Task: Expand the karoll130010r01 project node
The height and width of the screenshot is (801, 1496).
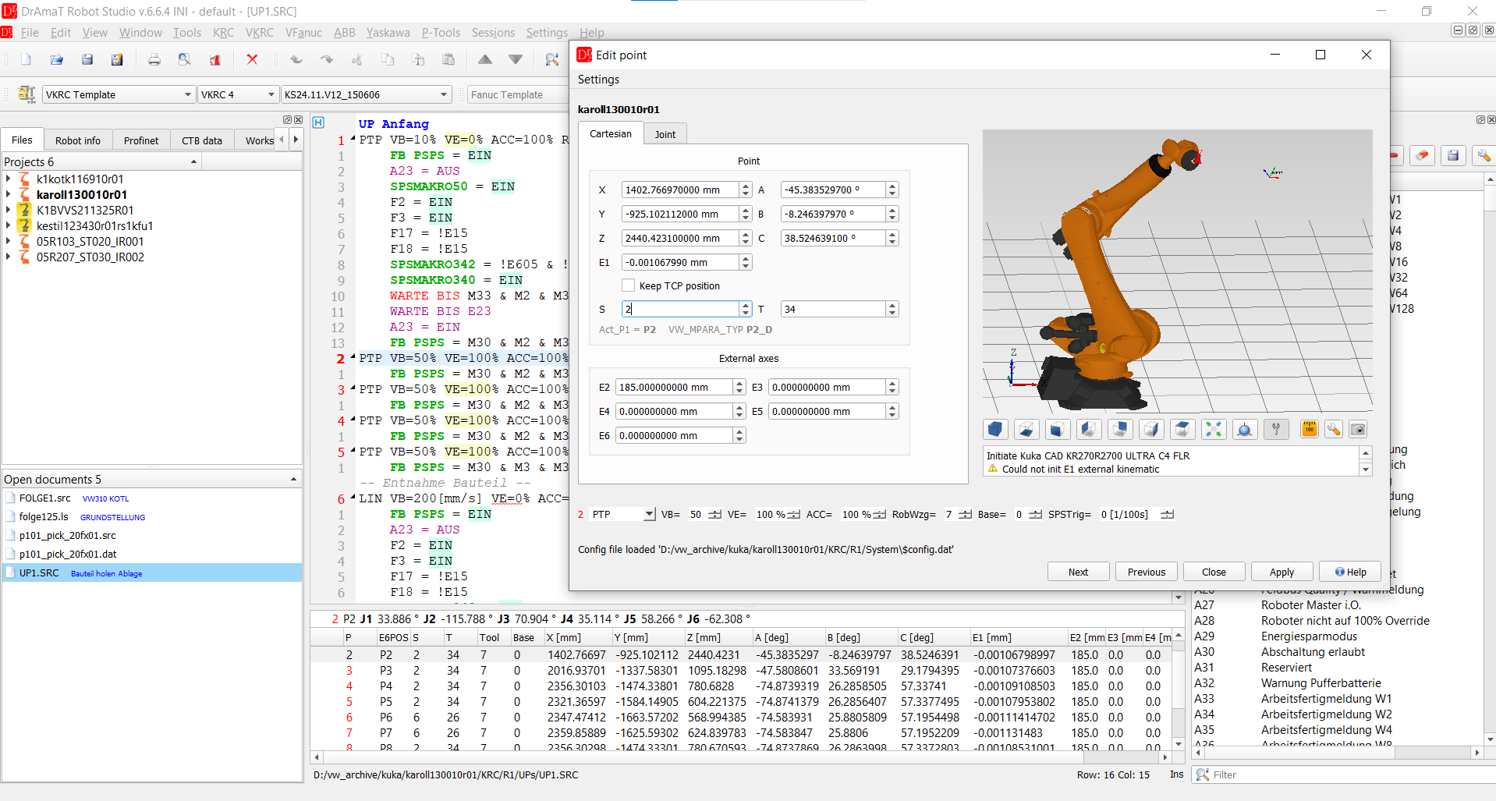Action: pyautogui.click(x=9, y=194)
